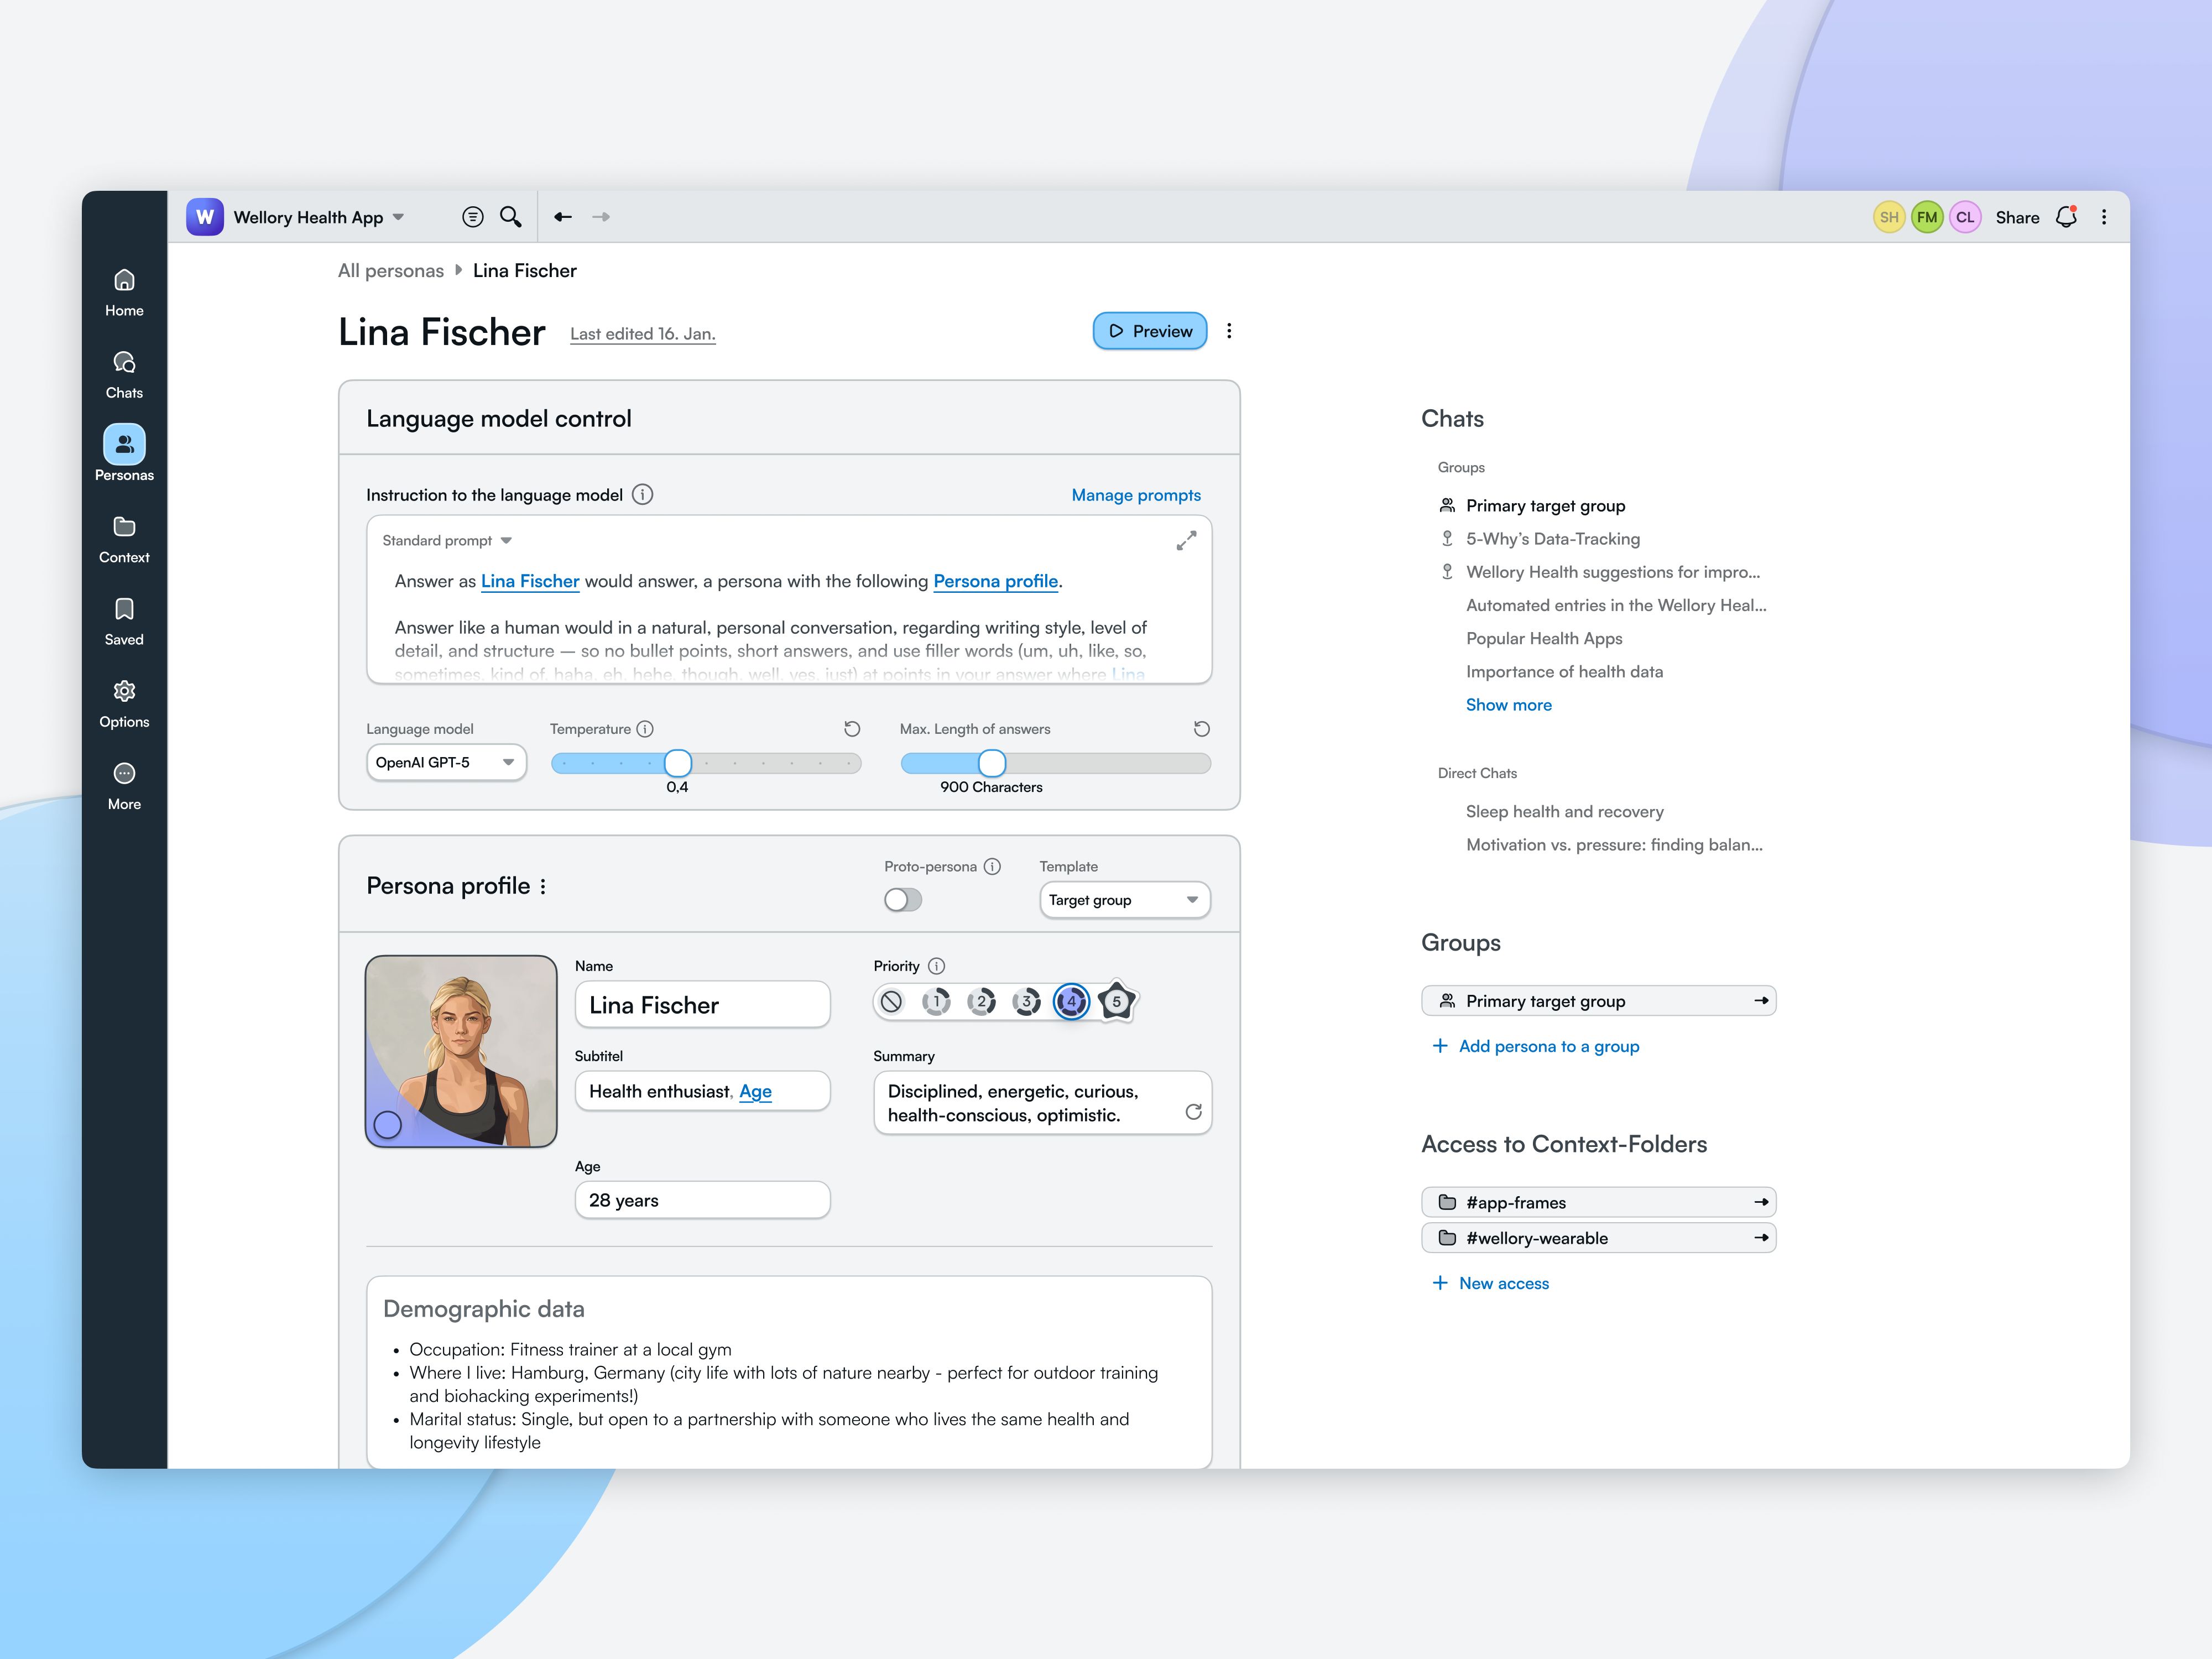
Task: Click the Preview button
Action: (x=1149, y=331)
